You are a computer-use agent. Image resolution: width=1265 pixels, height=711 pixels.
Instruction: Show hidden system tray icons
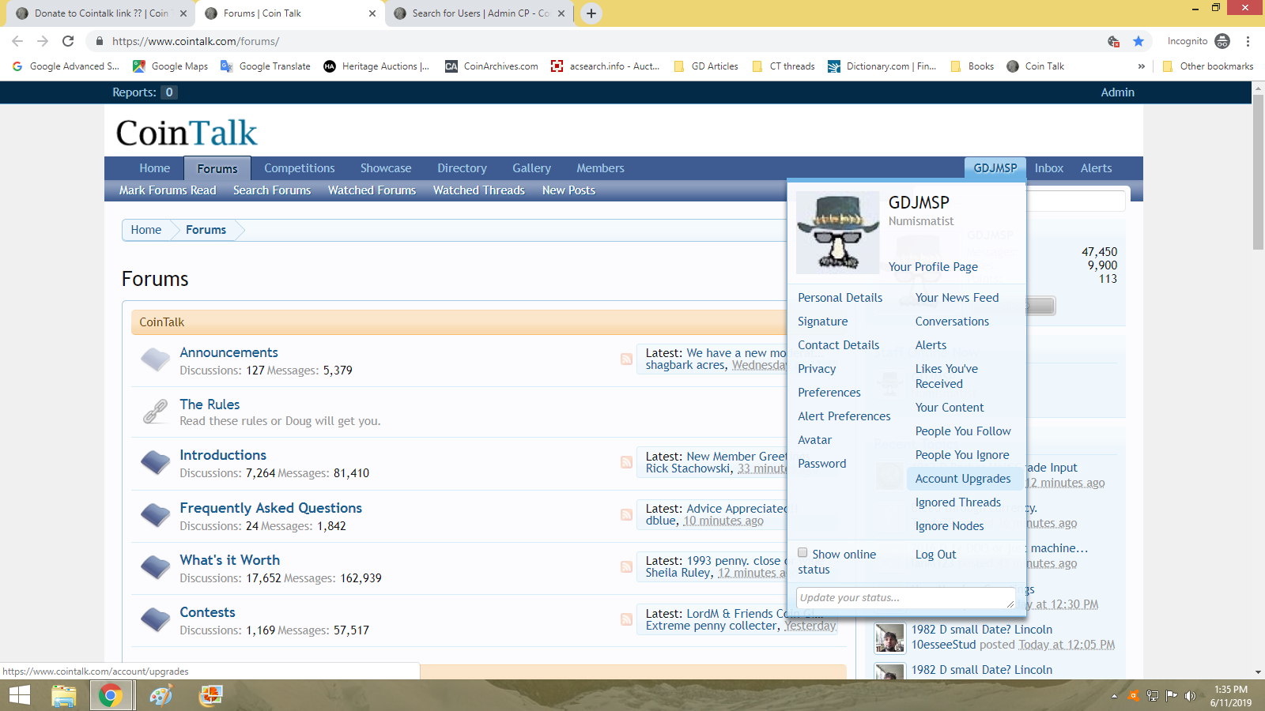coord(1114,696)
